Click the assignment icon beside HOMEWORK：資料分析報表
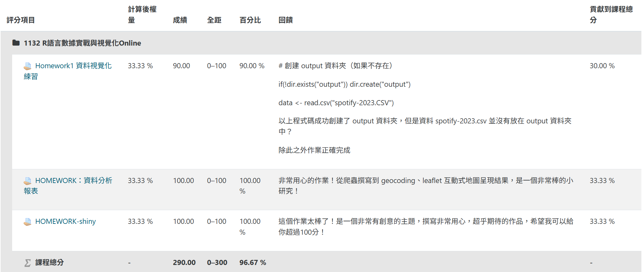The height and width of the screenshot is (272, 642). pos(27,181)
